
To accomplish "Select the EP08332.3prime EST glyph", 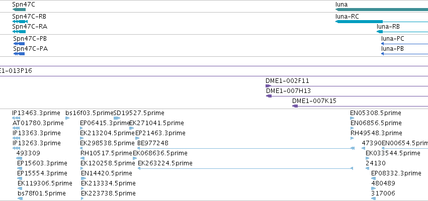I will click(x=373, y=178).
